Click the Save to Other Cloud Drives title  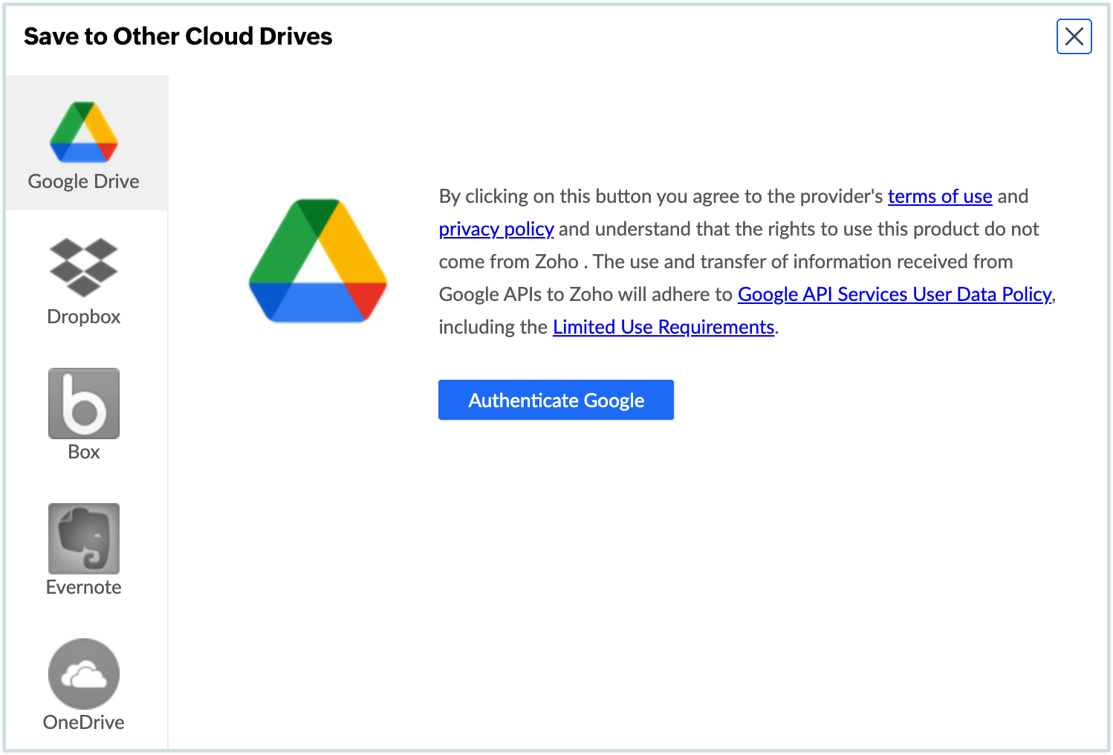[x=178, y=36]
